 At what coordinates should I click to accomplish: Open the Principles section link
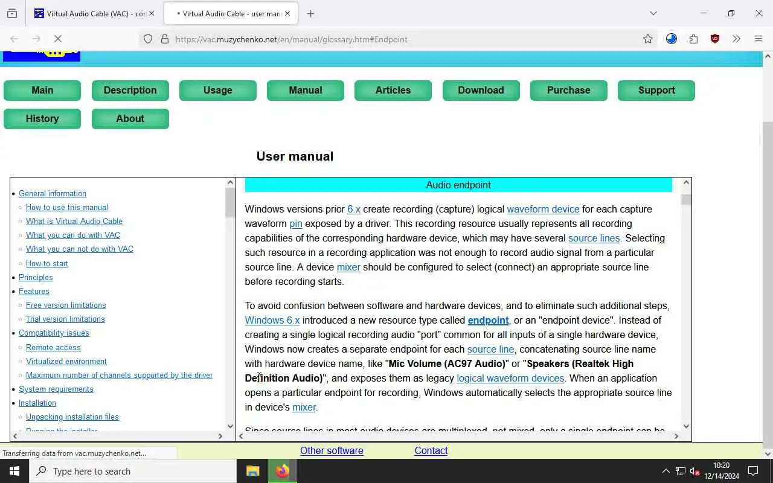click(x=36, y=277)
